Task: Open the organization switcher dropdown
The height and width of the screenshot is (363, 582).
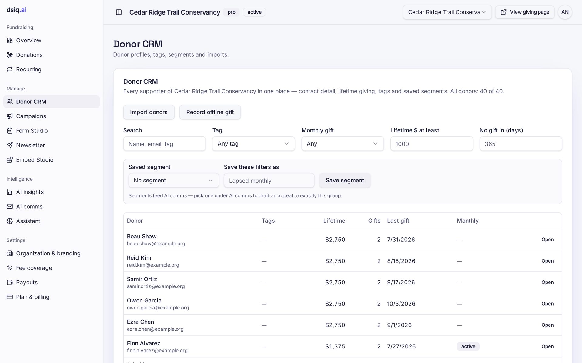Action: click(447, 12)
